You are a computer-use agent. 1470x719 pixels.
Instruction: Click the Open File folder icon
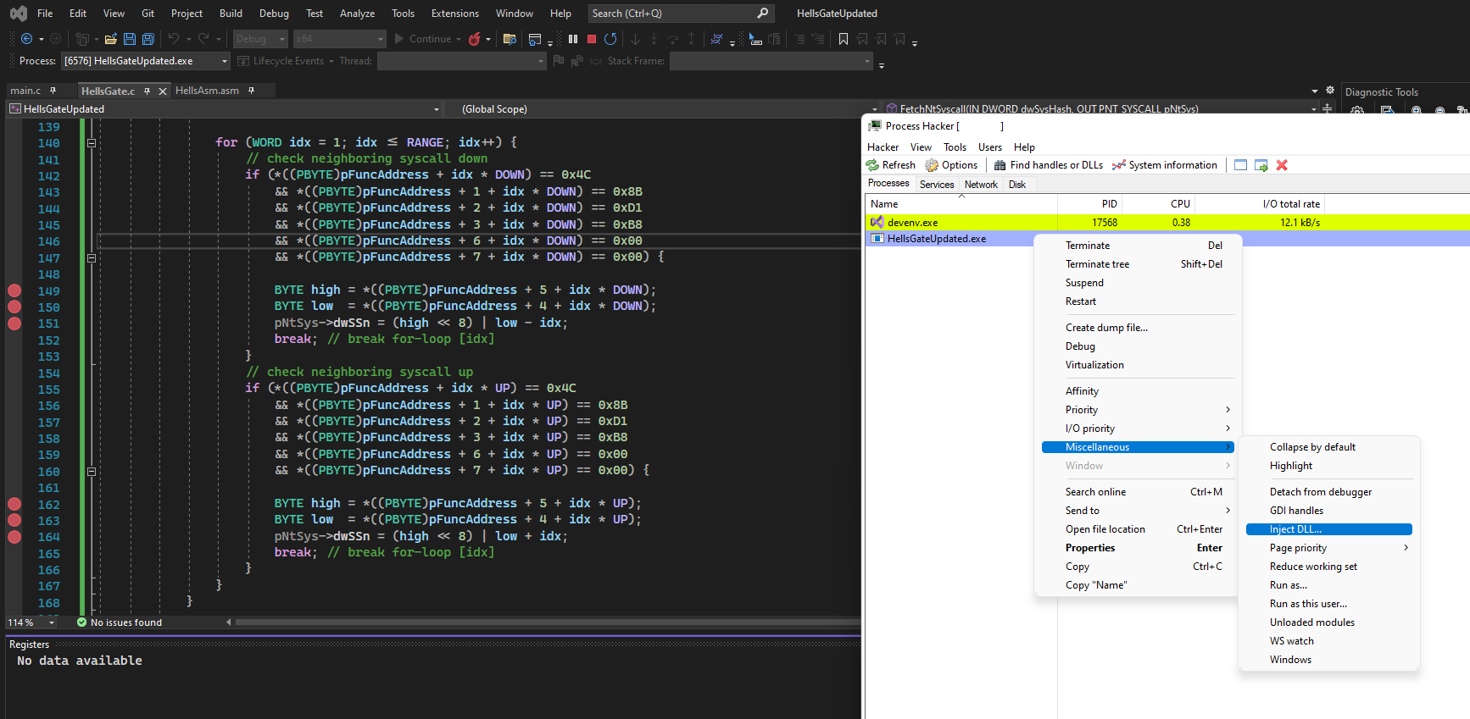pyautogui.click(x=111, y=39)
